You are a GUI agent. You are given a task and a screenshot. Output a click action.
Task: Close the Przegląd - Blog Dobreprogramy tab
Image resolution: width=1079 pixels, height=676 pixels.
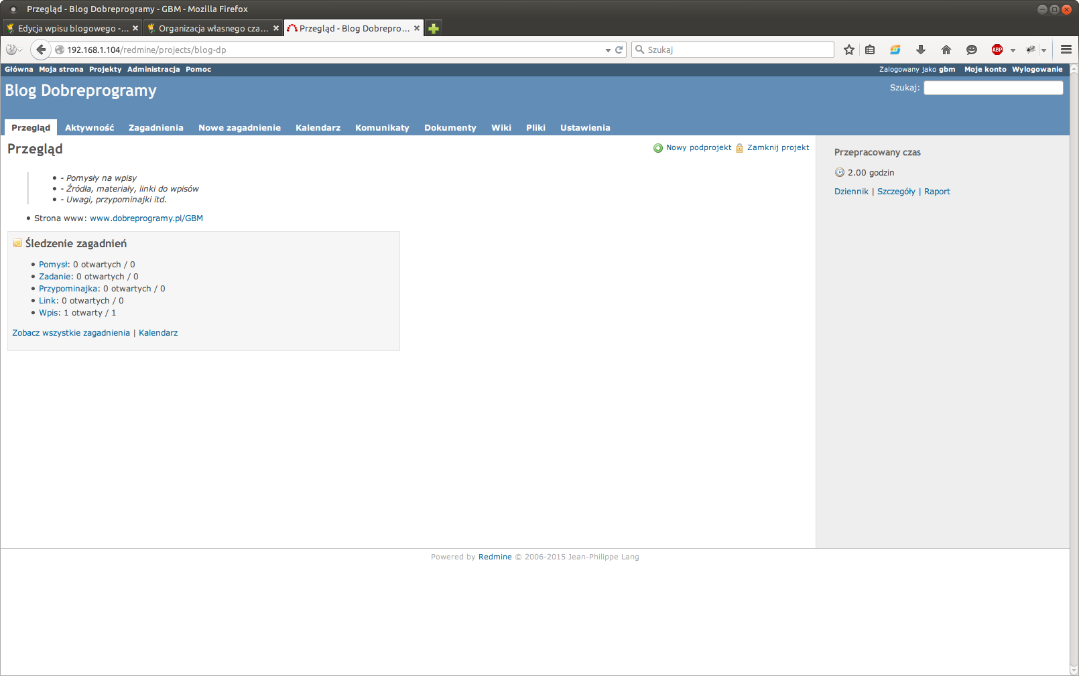point(417,28)
